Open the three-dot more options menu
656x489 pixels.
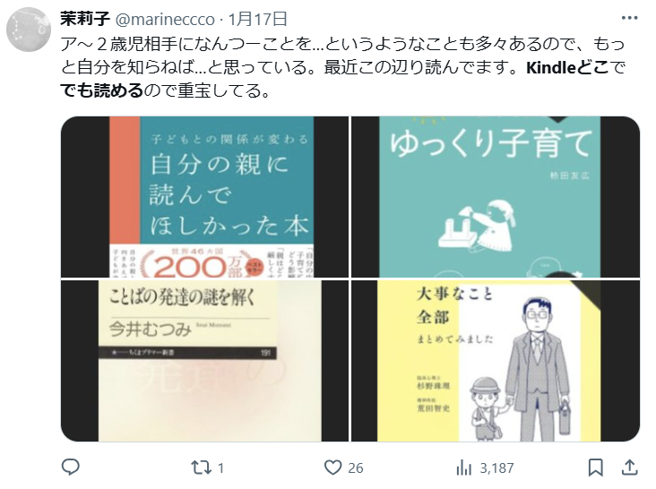click(x=629, y=18)
